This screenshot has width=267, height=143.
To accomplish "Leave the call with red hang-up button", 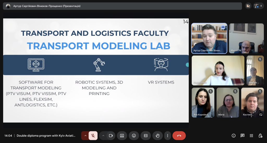I will 179,135.
